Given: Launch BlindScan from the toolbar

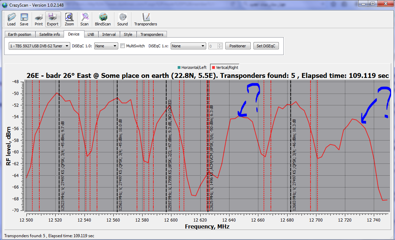Looking at the screenshot, I should (x=103, y=17).
